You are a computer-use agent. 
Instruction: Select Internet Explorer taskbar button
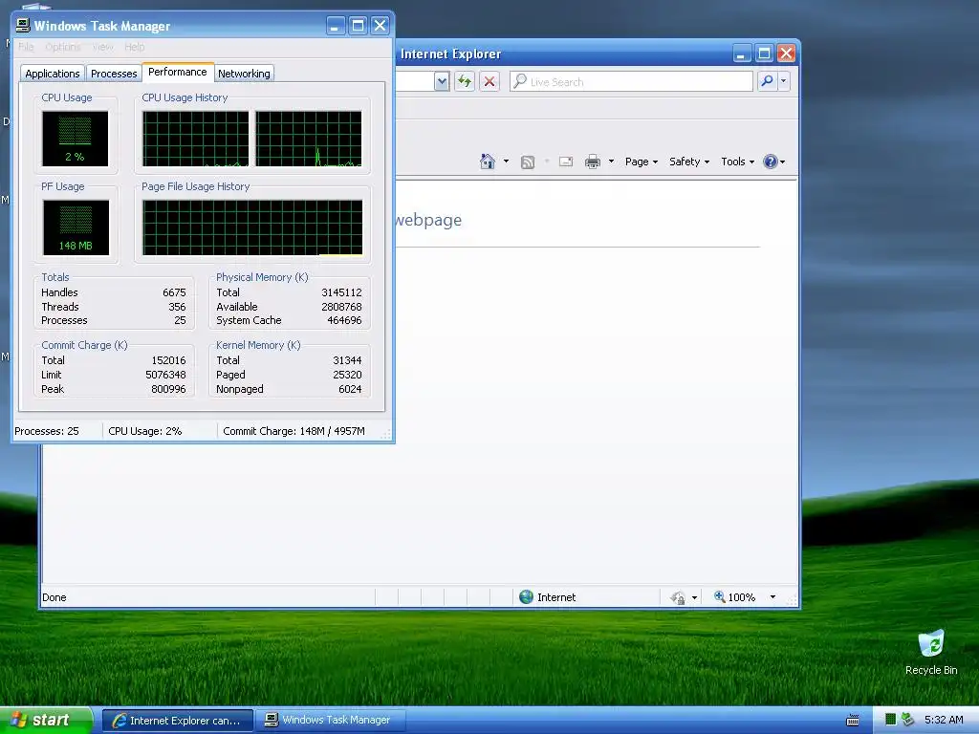pos(177,721)
